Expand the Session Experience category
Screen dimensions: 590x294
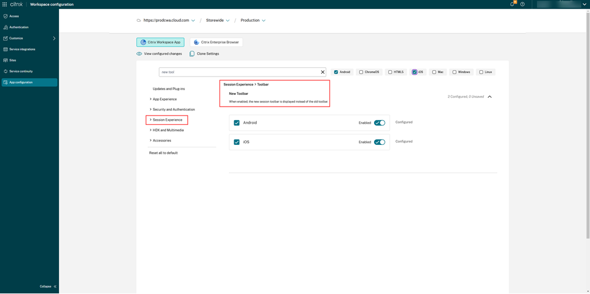[x=167, y=120]
